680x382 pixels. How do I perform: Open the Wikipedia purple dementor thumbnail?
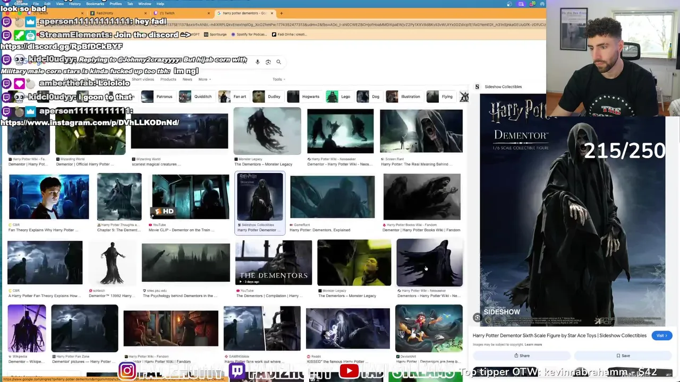pos(27,328)
